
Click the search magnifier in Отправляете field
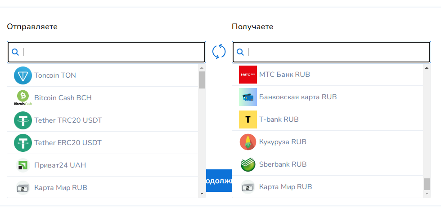(x=15, y=52)
